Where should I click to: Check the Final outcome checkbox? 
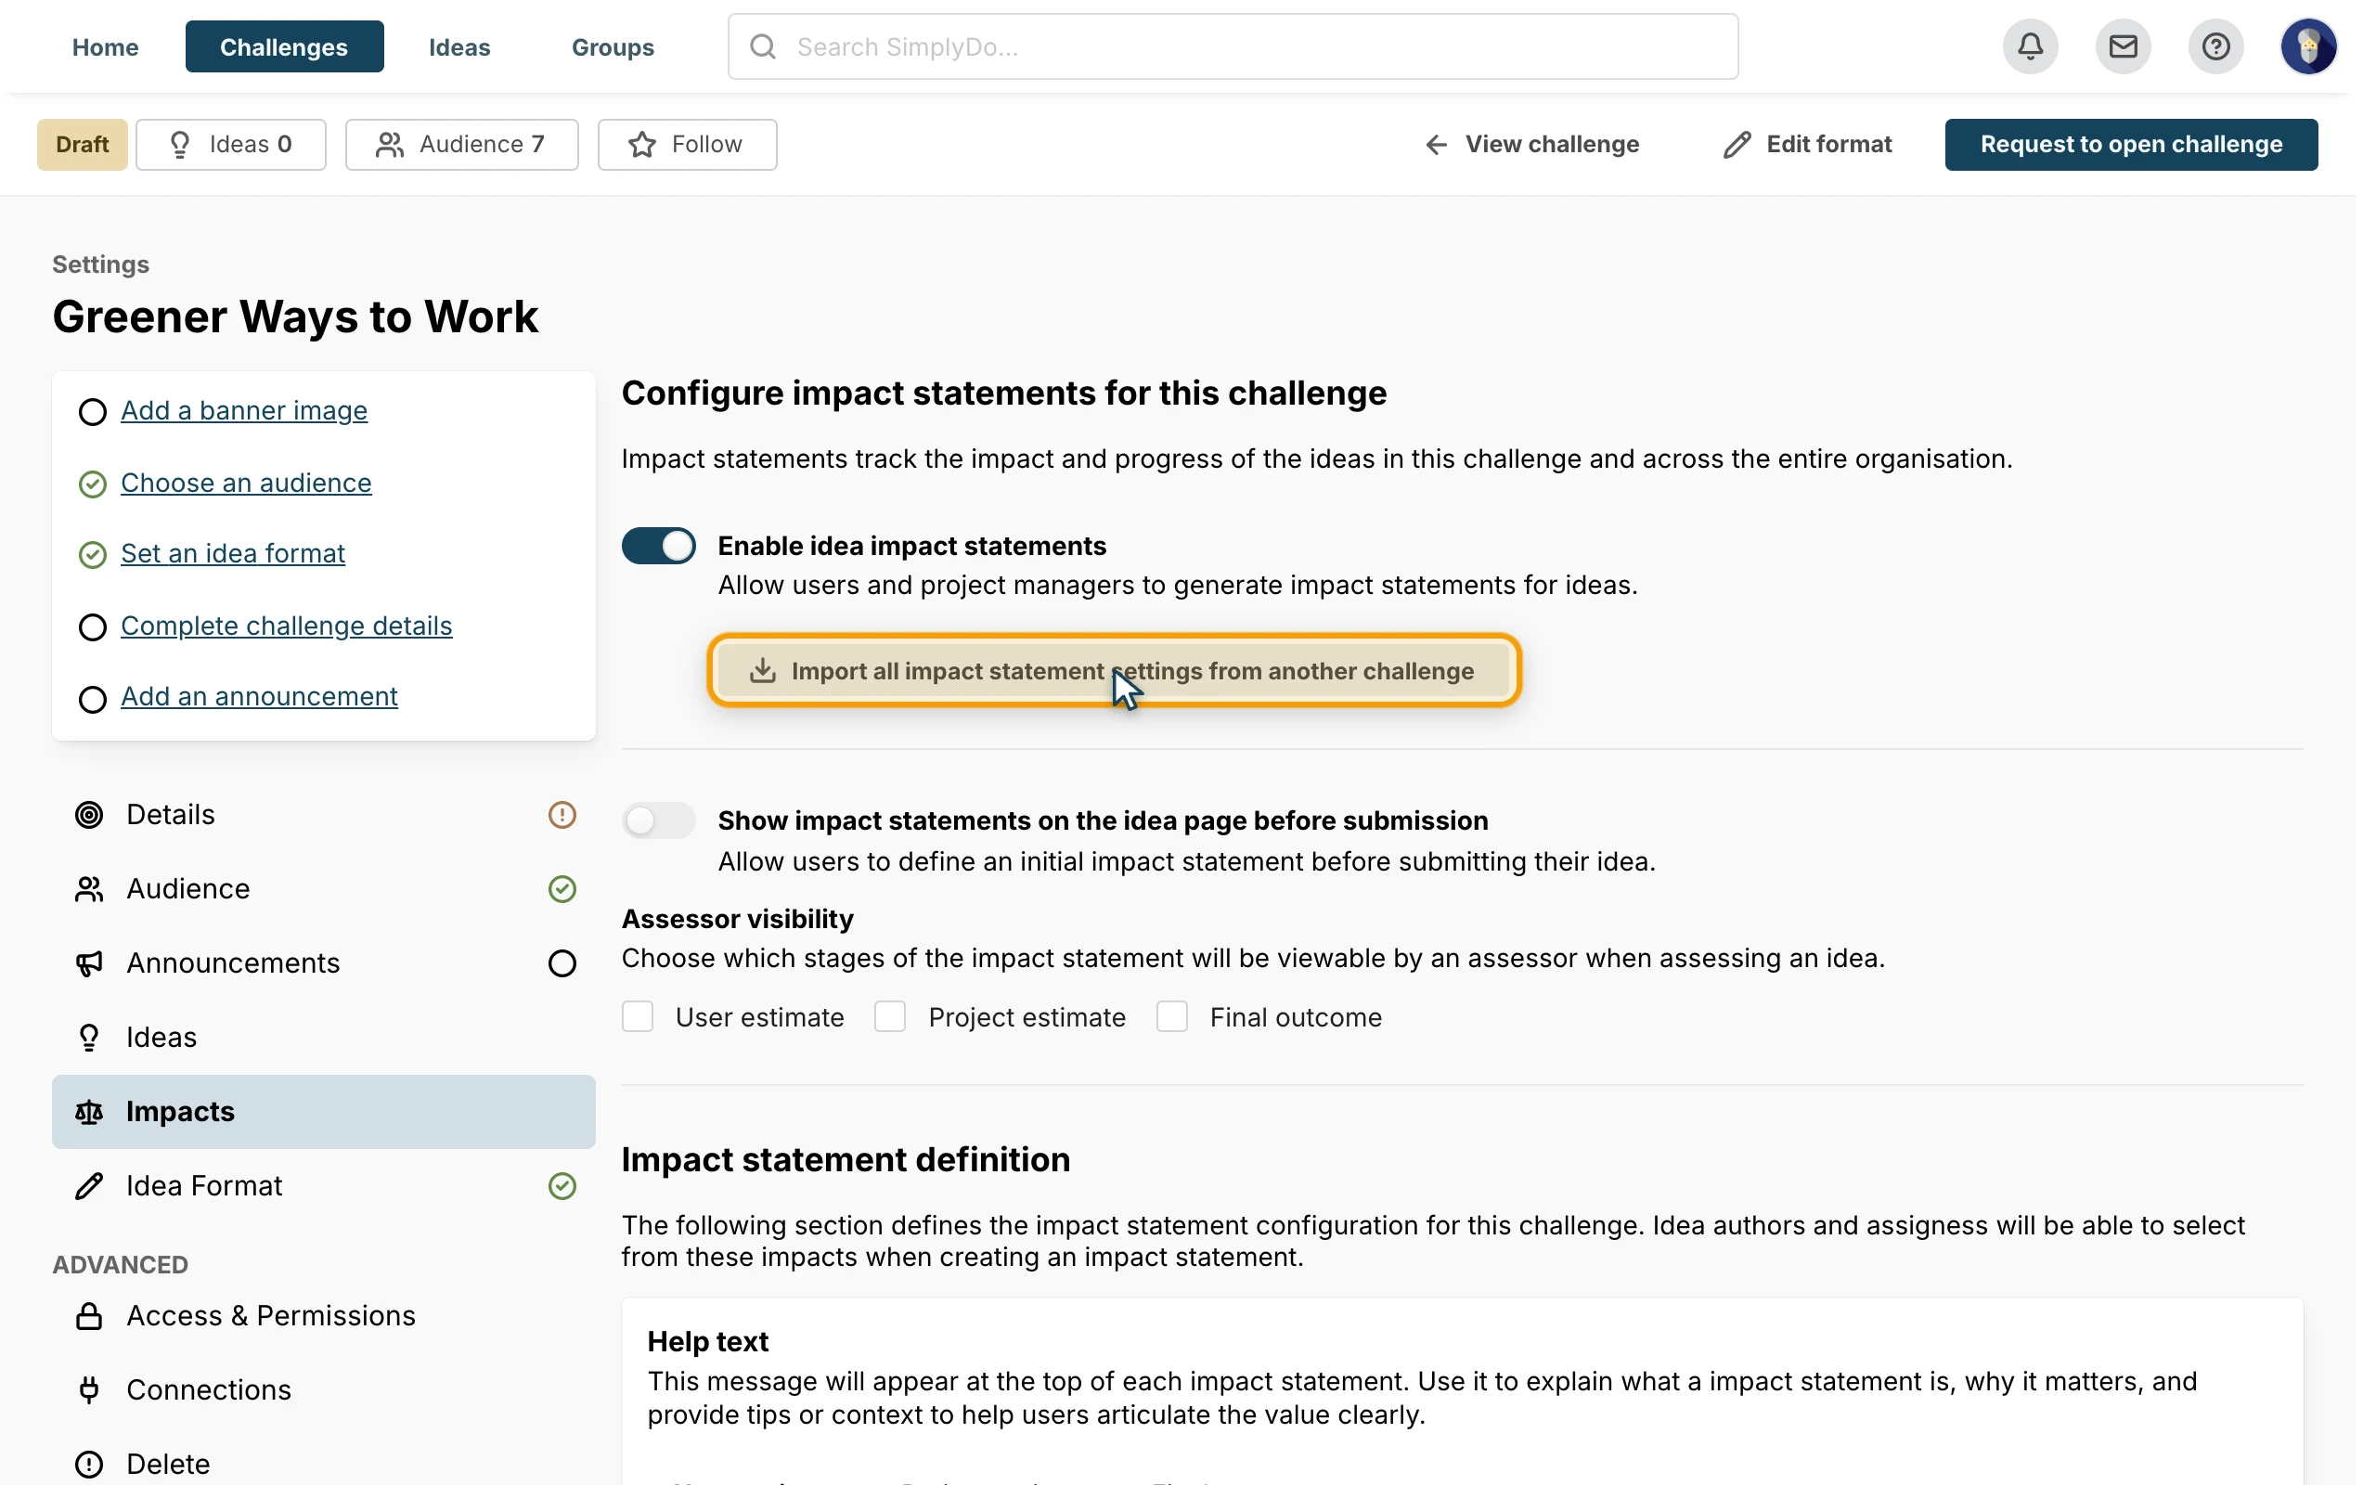1171,1016
